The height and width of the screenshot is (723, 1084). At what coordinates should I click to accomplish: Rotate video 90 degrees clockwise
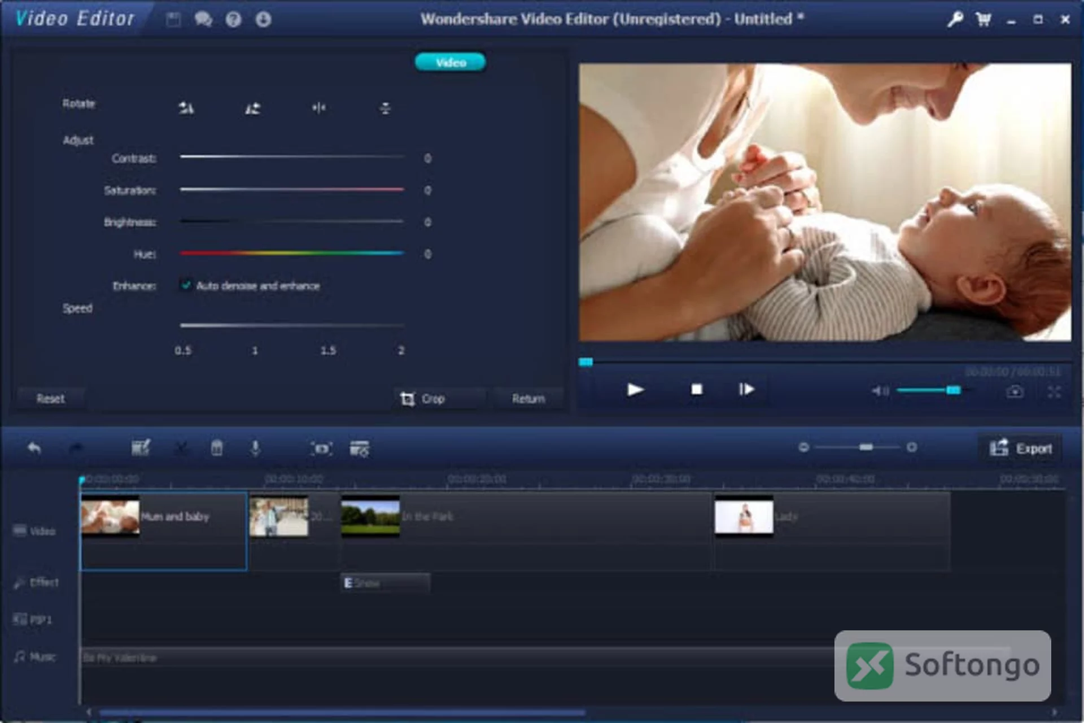pyautogui.click(x=252, y=107)
